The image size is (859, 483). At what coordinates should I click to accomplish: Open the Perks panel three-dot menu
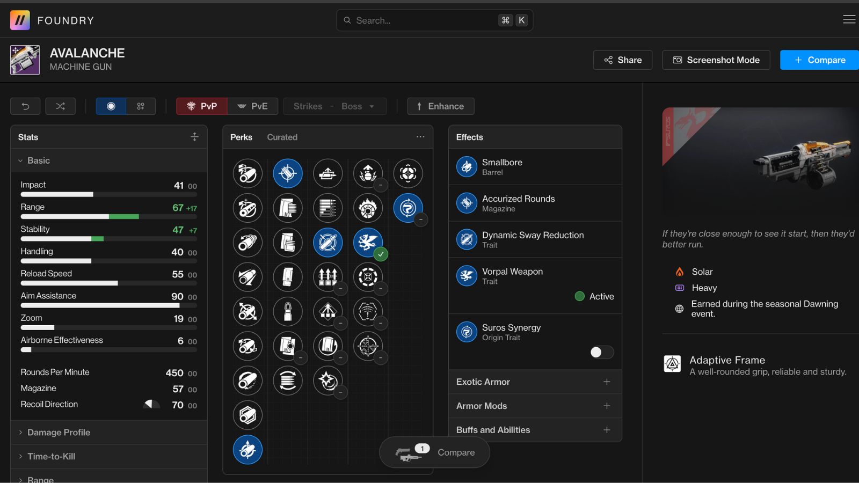pos(420,137)
